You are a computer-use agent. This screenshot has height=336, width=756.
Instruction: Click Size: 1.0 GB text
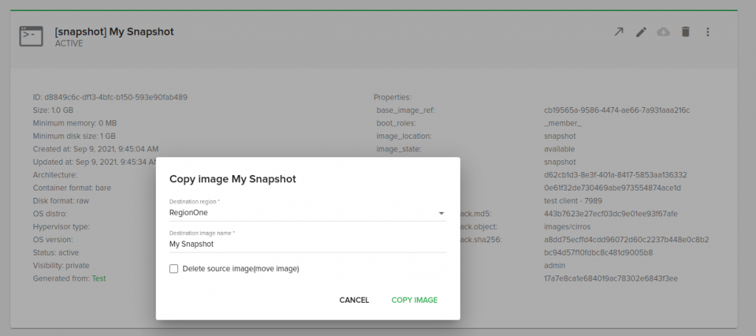tap(53, 110)
